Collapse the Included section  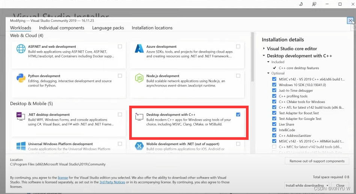pos(269,62)
